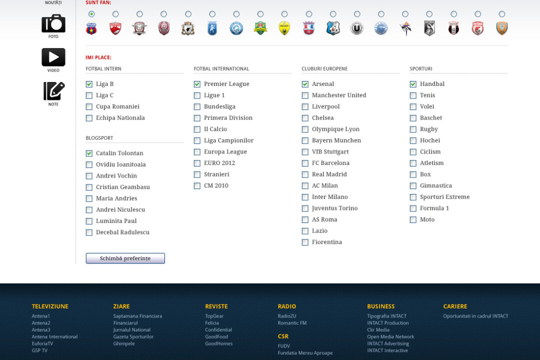Screen dimensions: 540x360
Task: Open the Note pencil icon
Action: [53, 91]
